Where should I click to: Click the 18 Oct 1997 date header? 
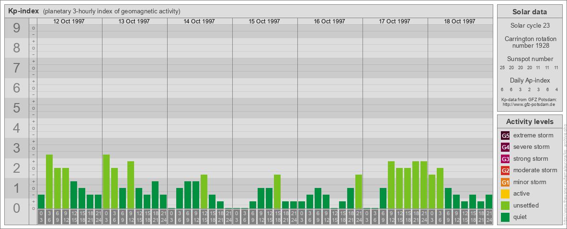460,21
